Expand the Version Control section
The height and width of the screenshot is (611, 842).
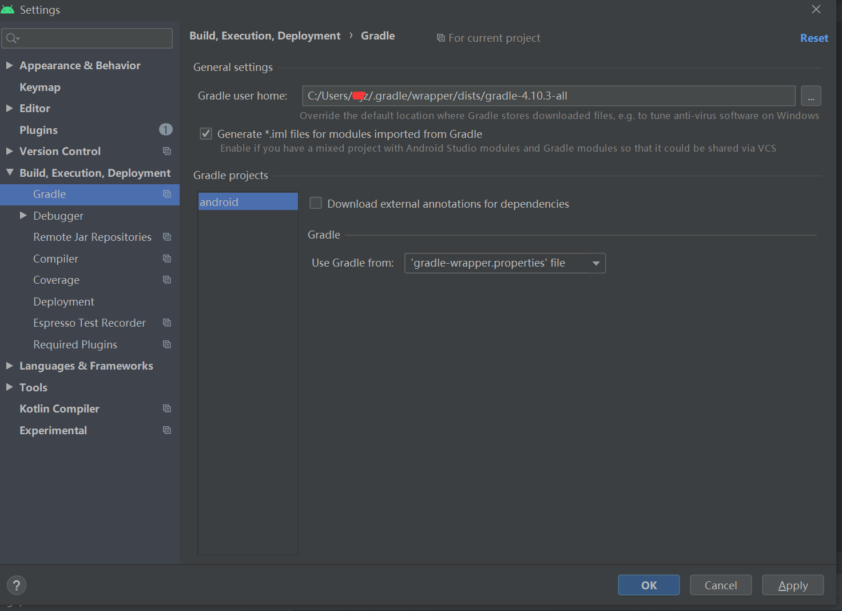point(9,151)
